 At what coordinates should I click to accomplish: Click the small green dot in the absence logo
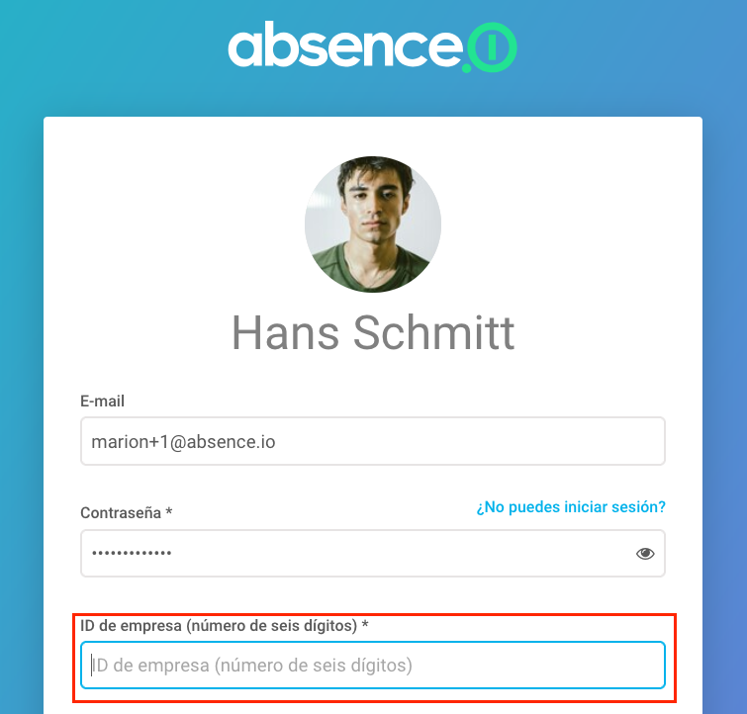[x=466, y=67]
